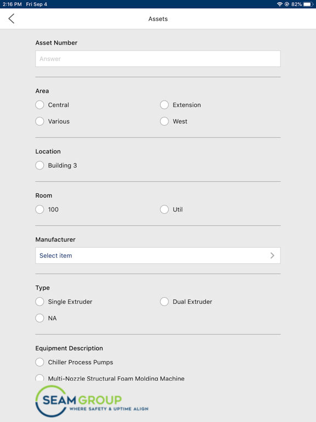The image size is (316, 422).
Task: Tap the Wi-Fi status icon
Action: click(x=280, y=4)
